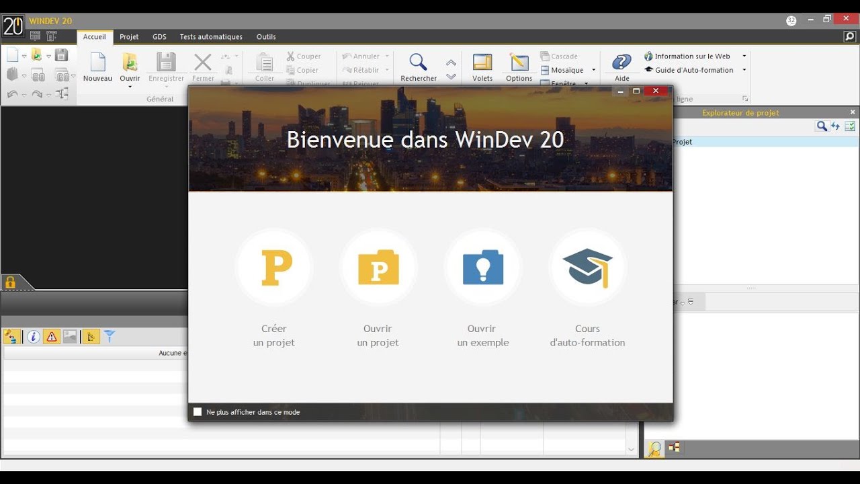
Task: Check Ne plus afficher dans ce mode
Action: [x=198, y=412]
